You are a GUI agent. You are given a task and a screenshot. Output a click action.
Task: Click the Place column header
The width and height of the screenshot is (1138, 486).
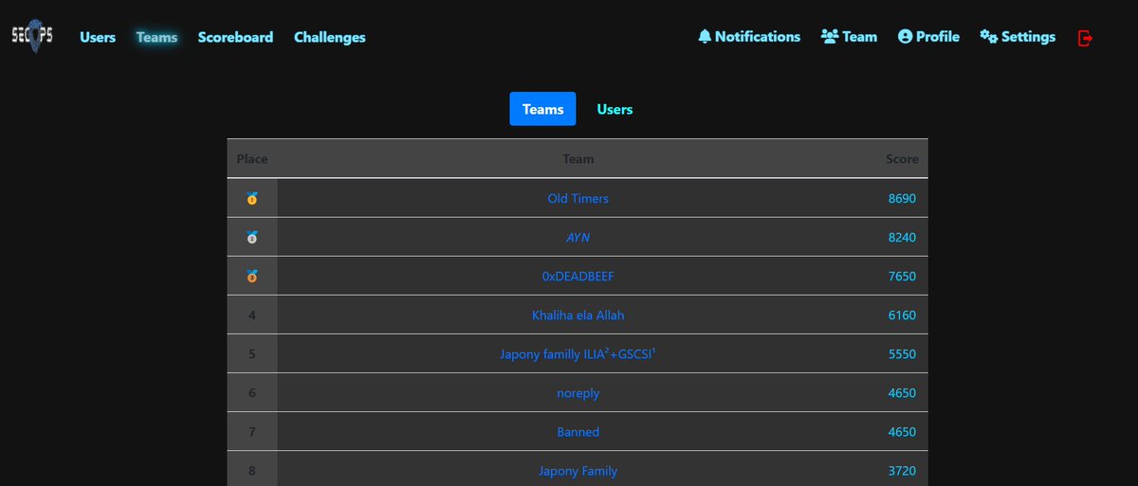click(252, 159)
